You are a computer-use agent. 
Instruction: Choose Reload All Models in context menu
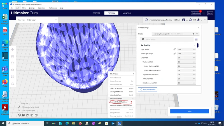[x=122, y=99]
